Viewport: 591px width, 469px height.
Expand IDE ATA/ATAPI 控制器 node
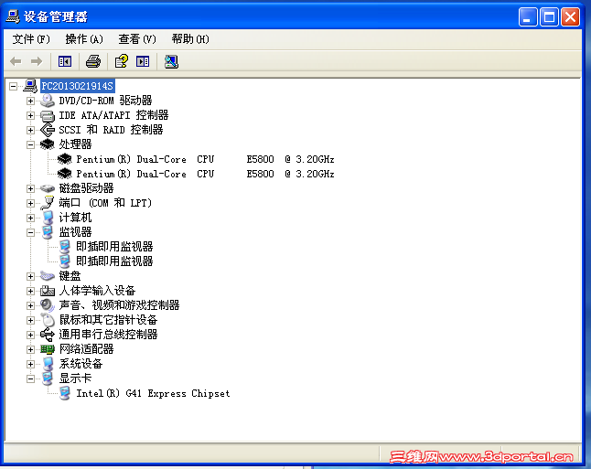pos(30,115)
